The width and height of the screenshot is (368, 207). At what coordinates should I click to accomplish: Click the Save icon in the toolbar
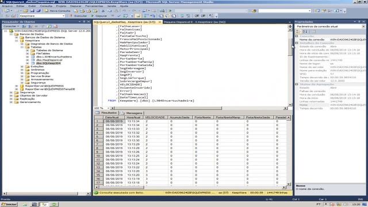click(x=32, y=11)
